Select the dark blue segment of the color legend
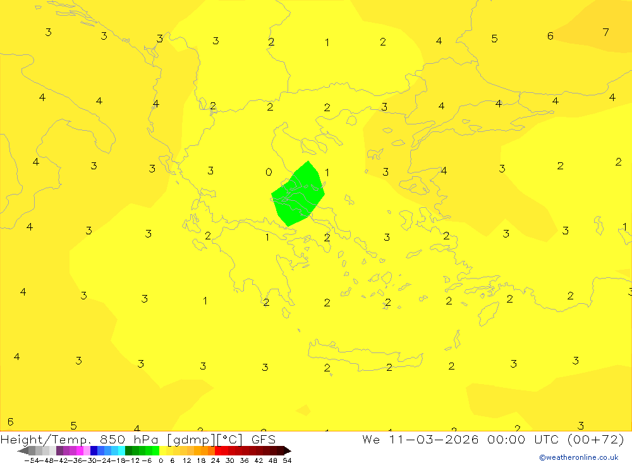 point(94,450)
